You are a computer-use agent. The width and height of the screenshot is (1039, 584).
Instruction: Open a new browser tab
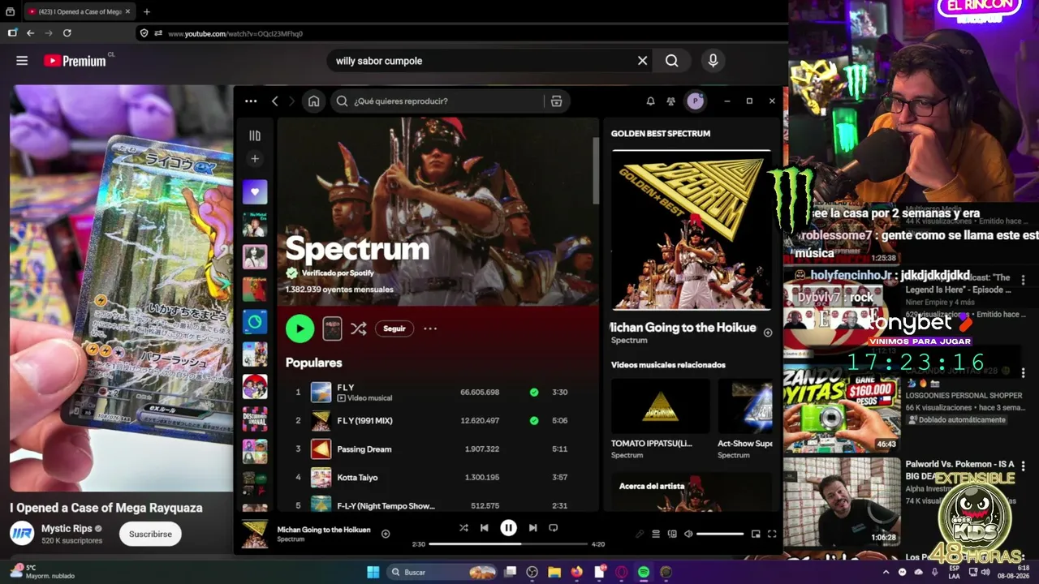(147, 11)
